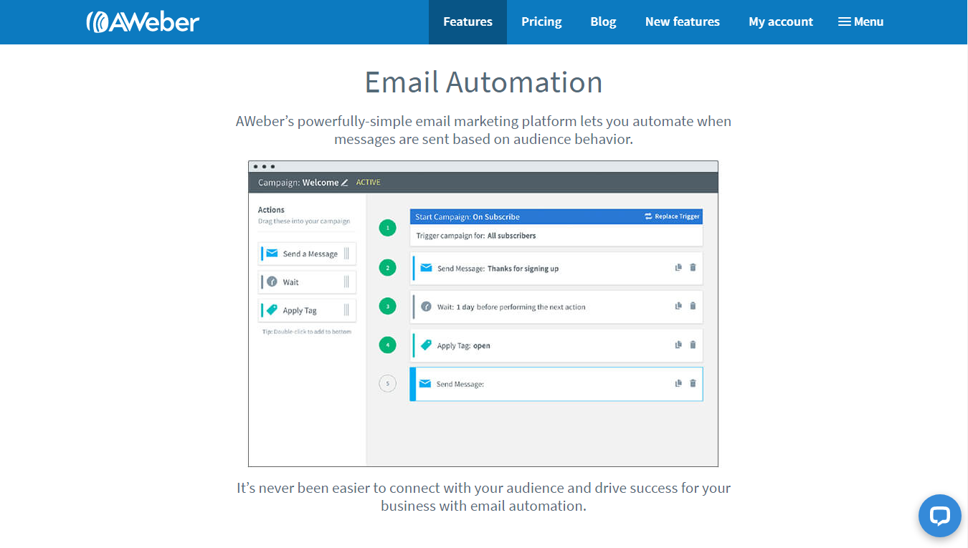Open the New features page

(x=682, y=21)
